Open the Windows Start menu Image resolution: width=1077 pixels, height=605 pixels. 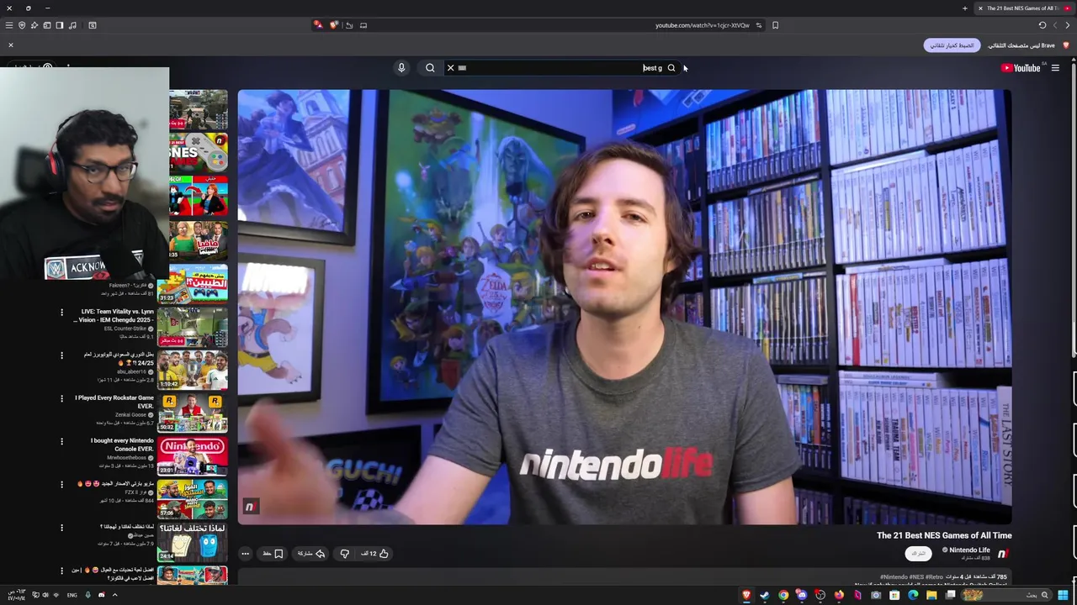tap(1063, 595)
